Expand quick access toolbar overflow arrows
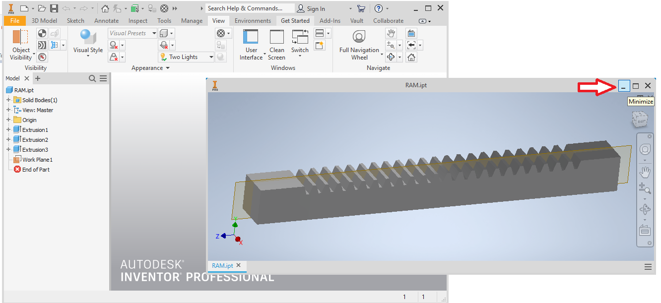Screen dimensions: 661x303 [x=175, y=8]
